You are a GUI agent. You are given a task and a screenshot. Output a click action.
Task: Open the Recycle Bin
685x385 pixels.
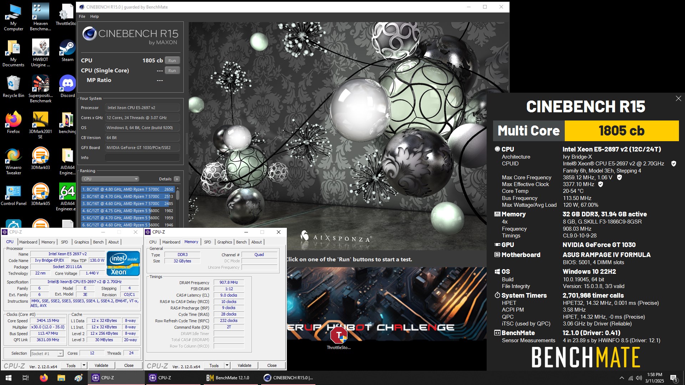(13, 86)
